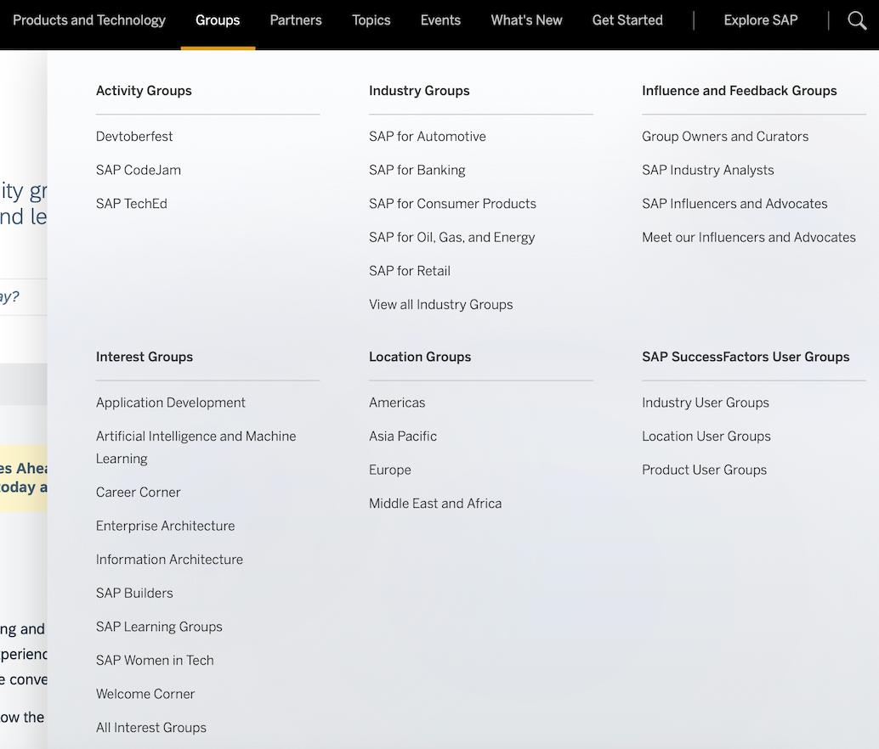Open the SAP TechEd group
The image size is (879, 749).
pyautogui.click(x=132, y=204)
